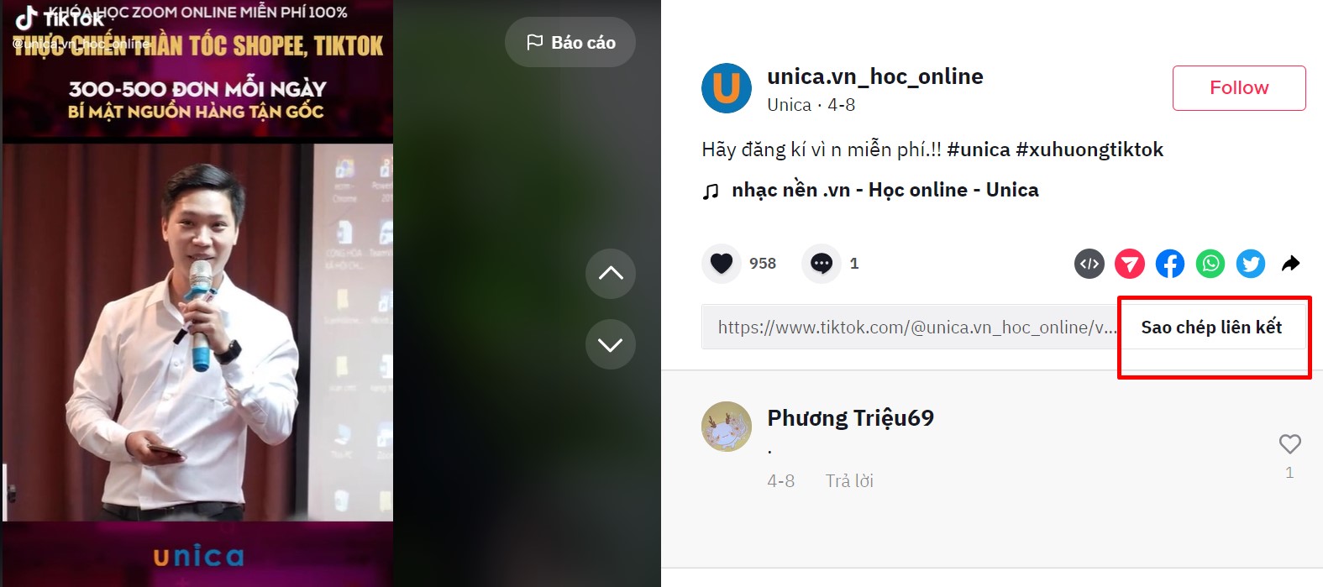Open the #unica hashtag

979,149
